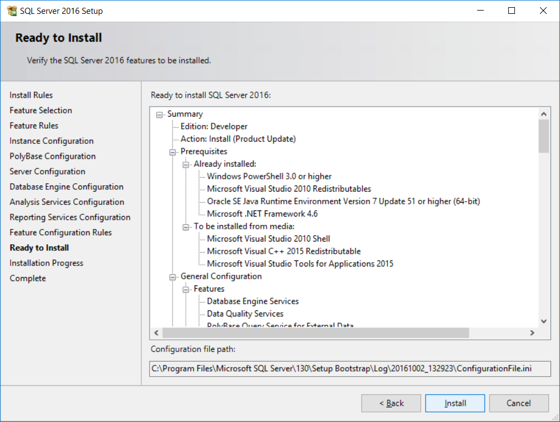
Task: Click the configuration file path field
Action: point(350,369)
